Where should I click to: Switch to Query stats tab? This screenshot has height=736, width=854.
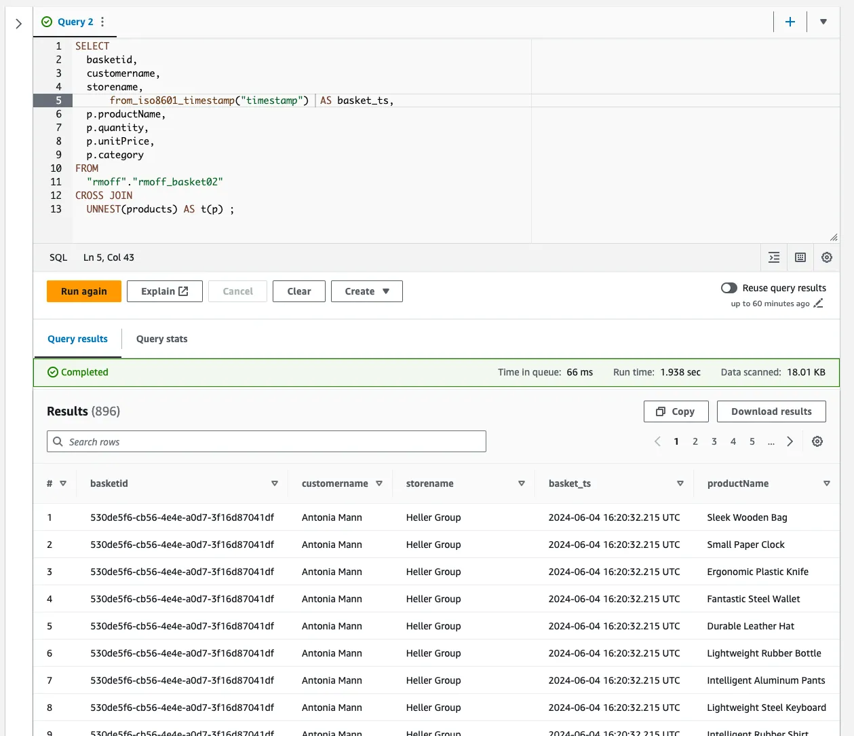click(161, 339)
